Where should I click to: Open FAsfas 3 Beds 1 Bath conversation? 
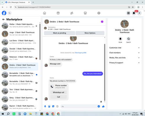click(19, 26)
